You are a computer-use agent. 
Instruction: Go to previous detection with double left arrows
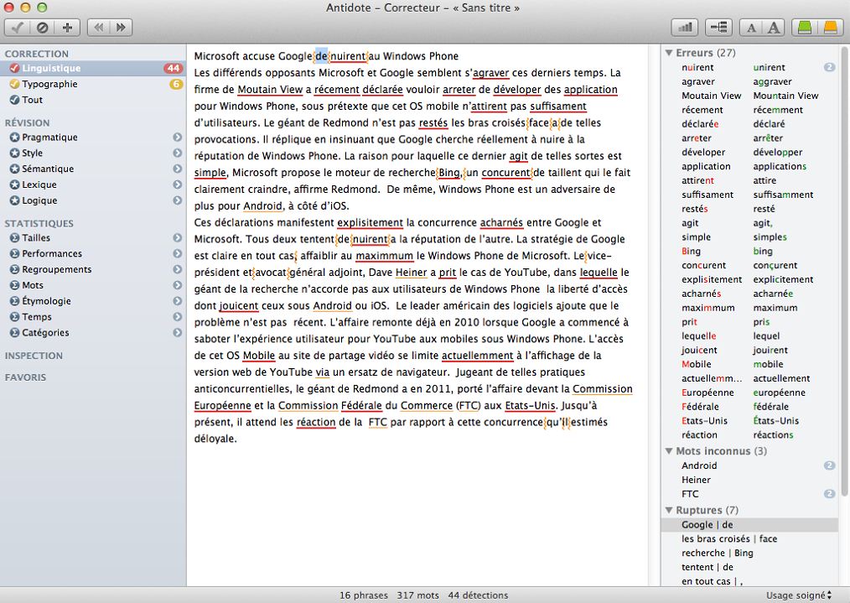98,28
